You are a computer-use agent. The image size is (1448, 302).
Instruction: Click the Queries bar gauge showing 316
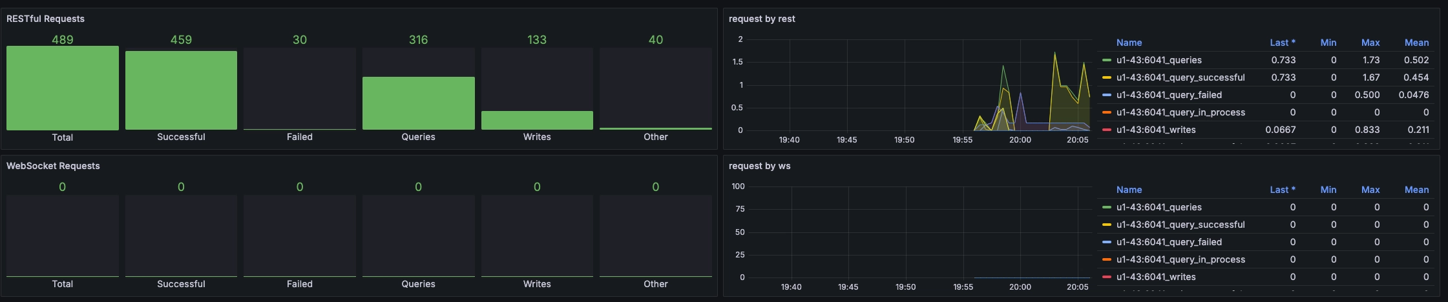(x=418, y=103)
